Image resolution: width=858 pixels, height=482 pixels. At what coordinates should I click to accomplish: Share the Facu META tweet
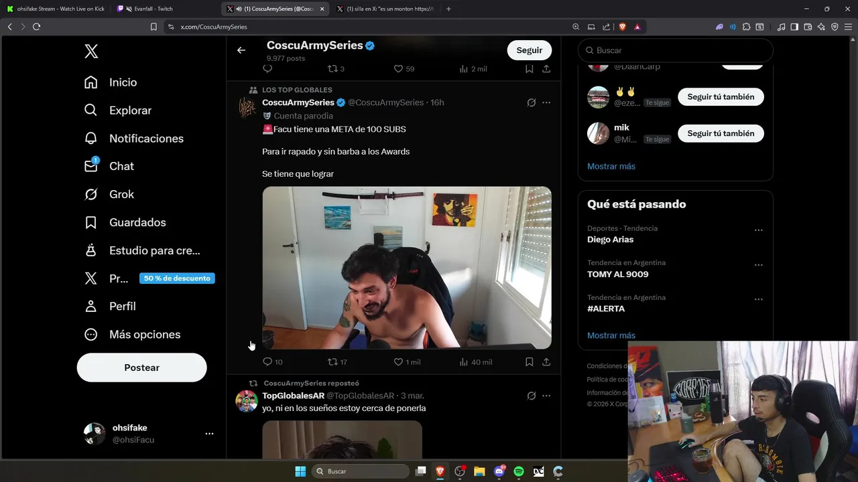(x=546, y=361)
